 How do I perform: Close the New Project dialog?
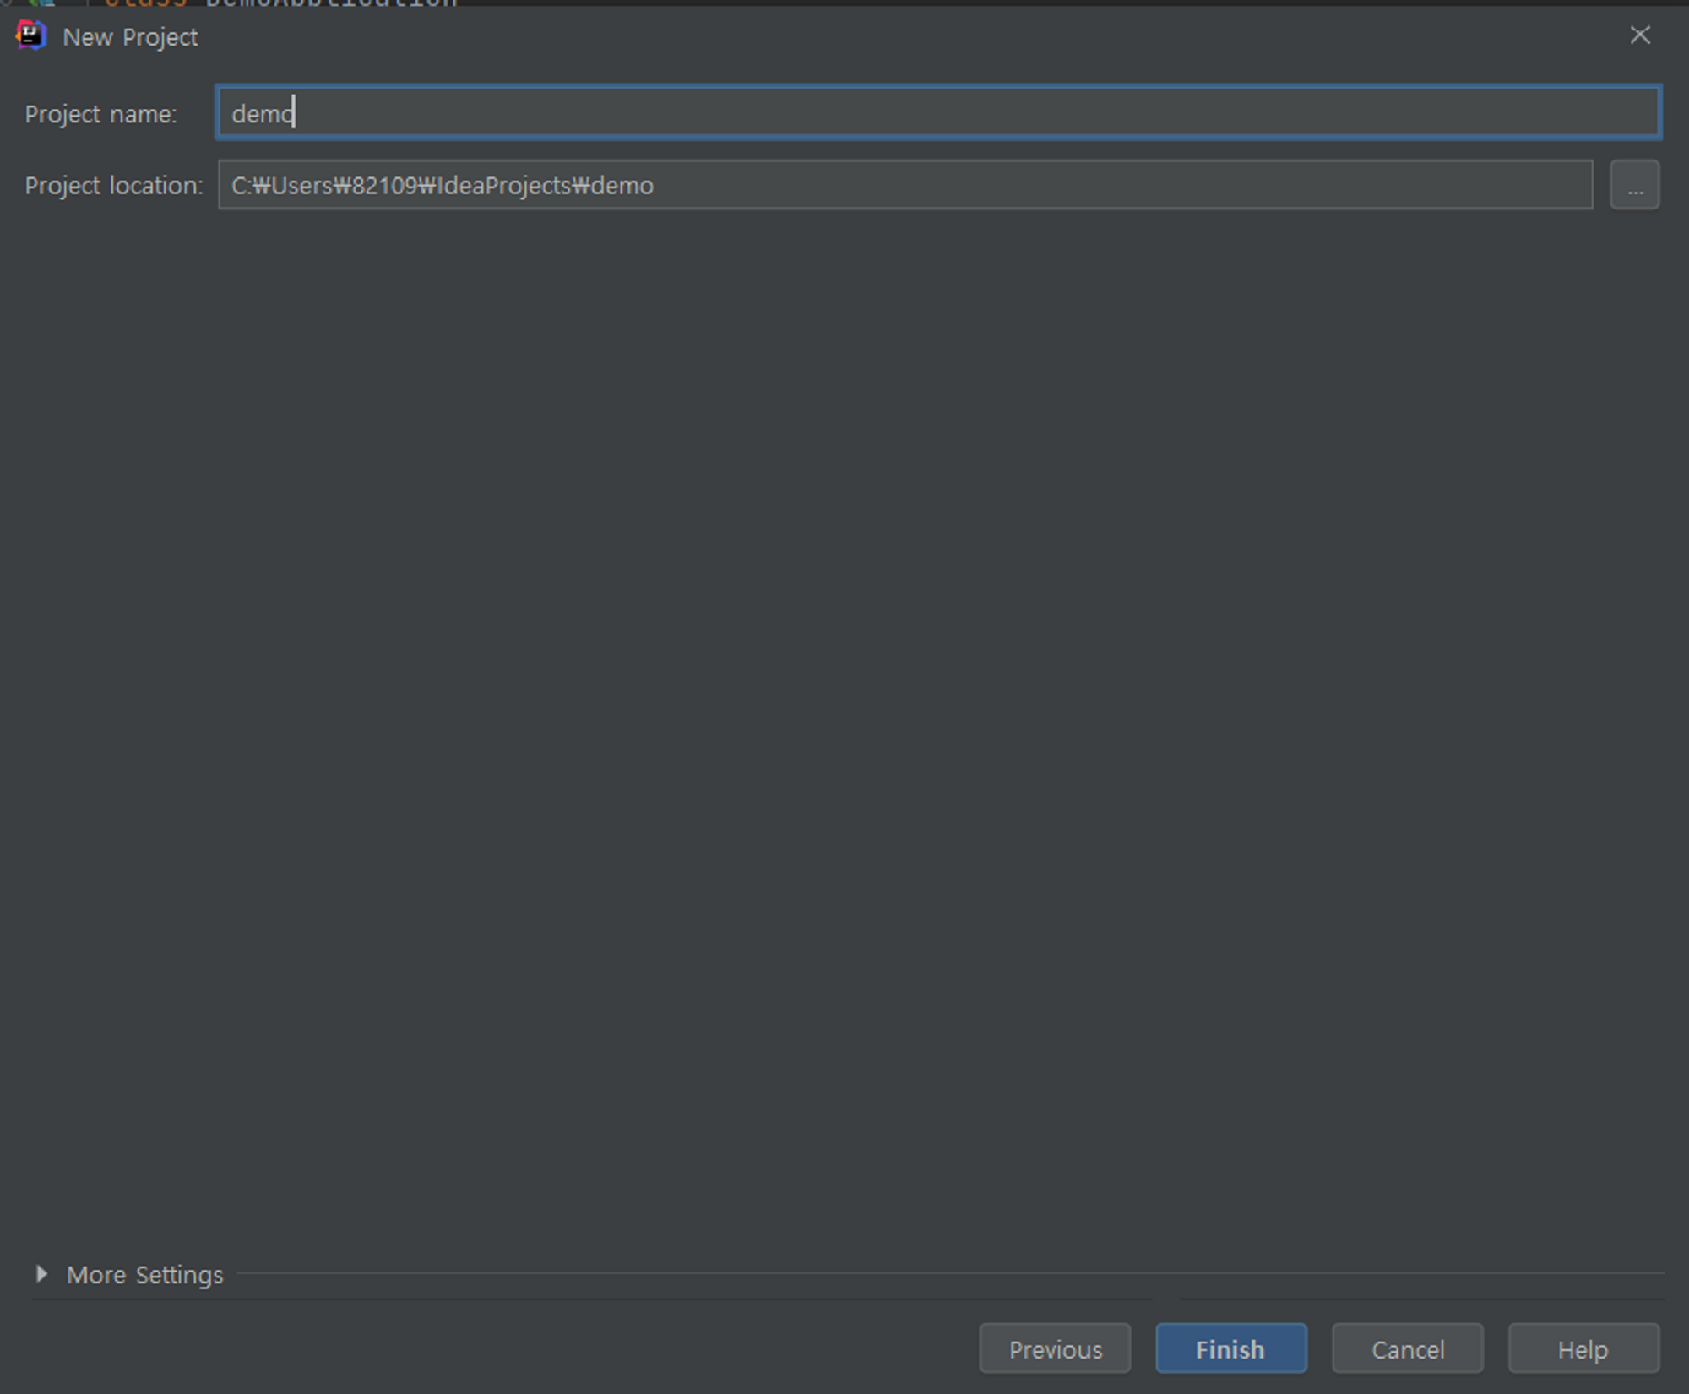click(1639, 35)
